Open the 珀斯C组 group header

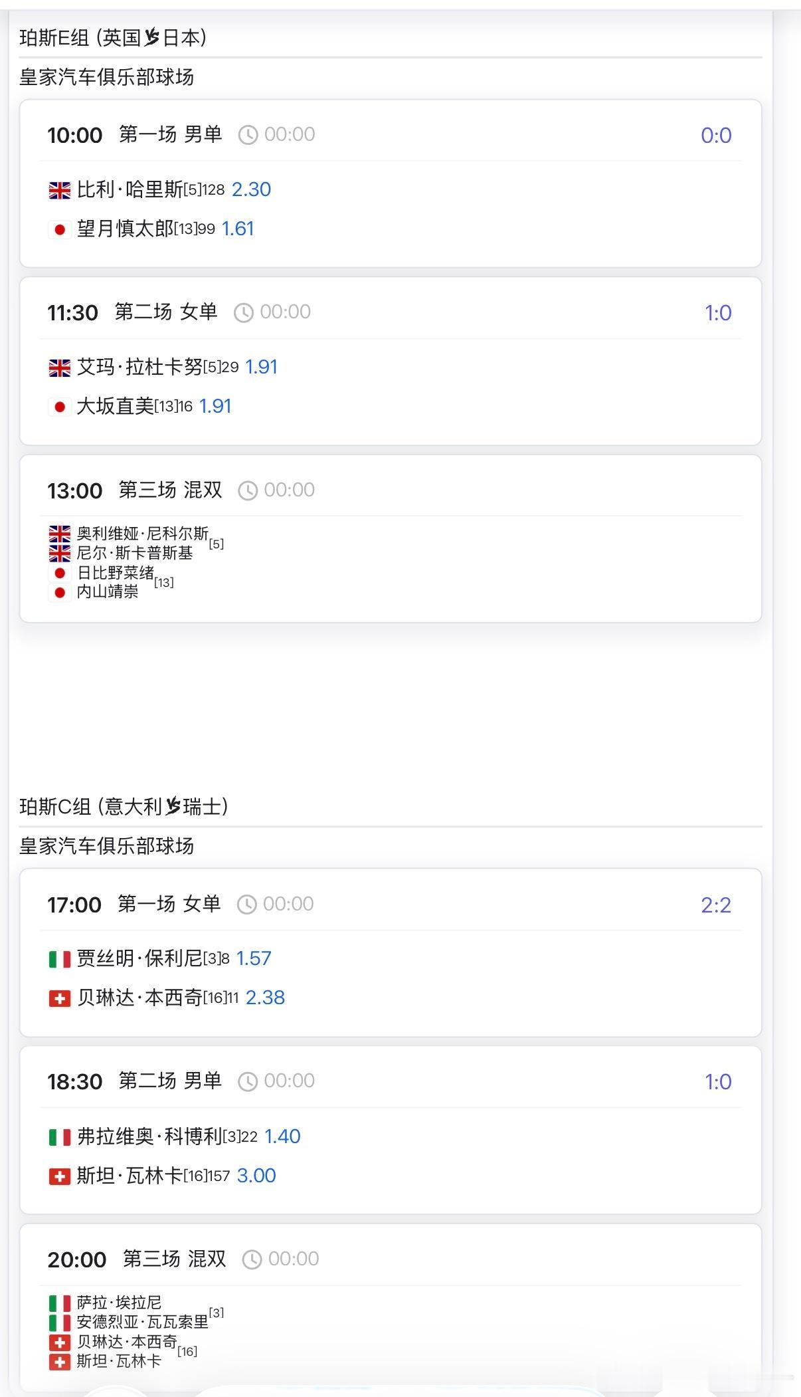(124, 807)
